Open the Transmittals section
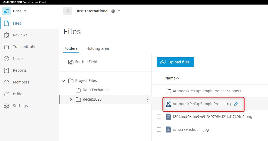The image size is (268, 141). pos(24,47)
